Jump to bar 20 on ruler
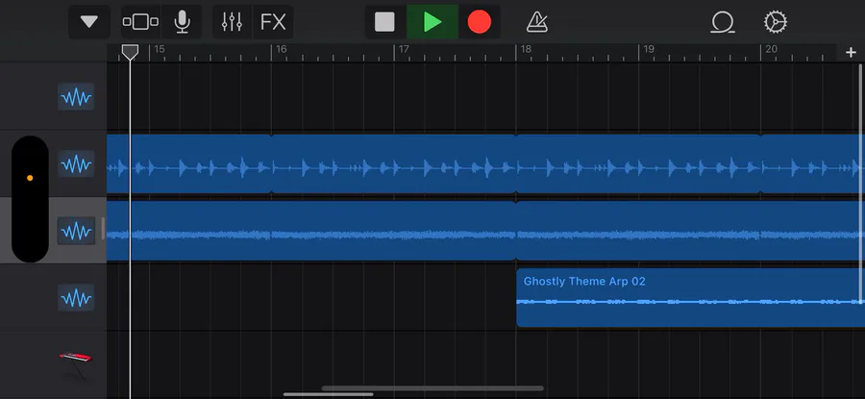The width and height of the screenshot is (865, 399). (x=771, y=49)
